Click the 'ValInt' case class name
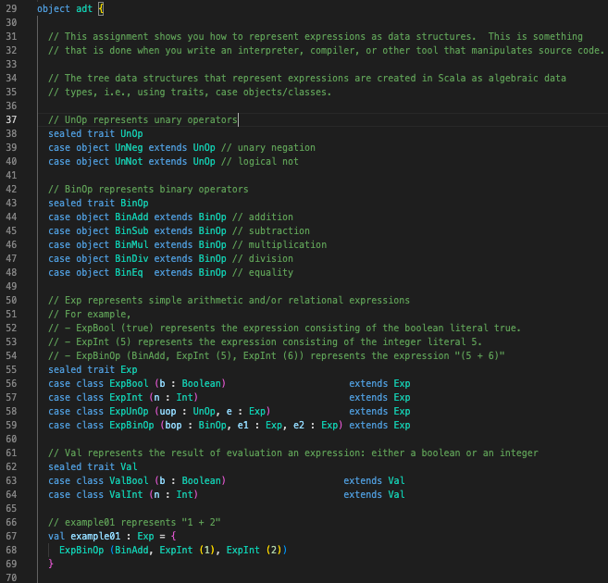This screenshot has height=583, width=608. [126, 494]
